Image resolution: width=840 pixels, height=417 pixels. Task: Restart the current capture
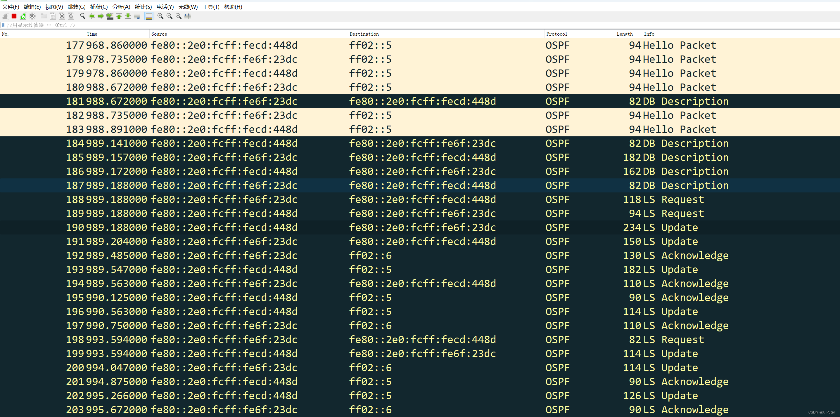point(23,16)
